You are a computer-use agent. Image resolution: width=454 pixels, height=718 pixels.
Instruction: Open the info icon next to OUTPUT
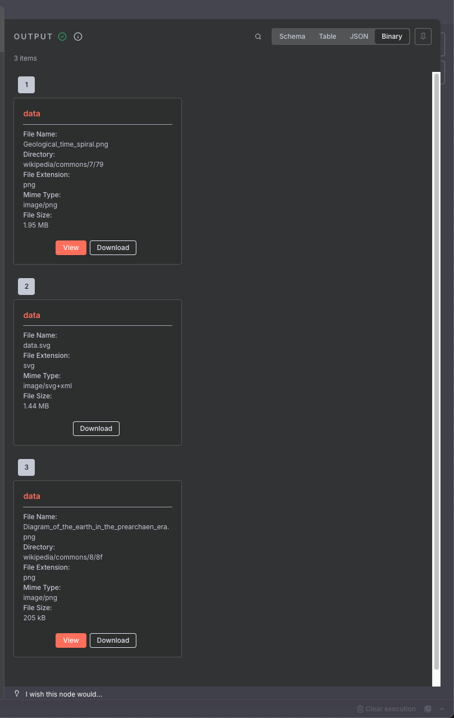77,36
